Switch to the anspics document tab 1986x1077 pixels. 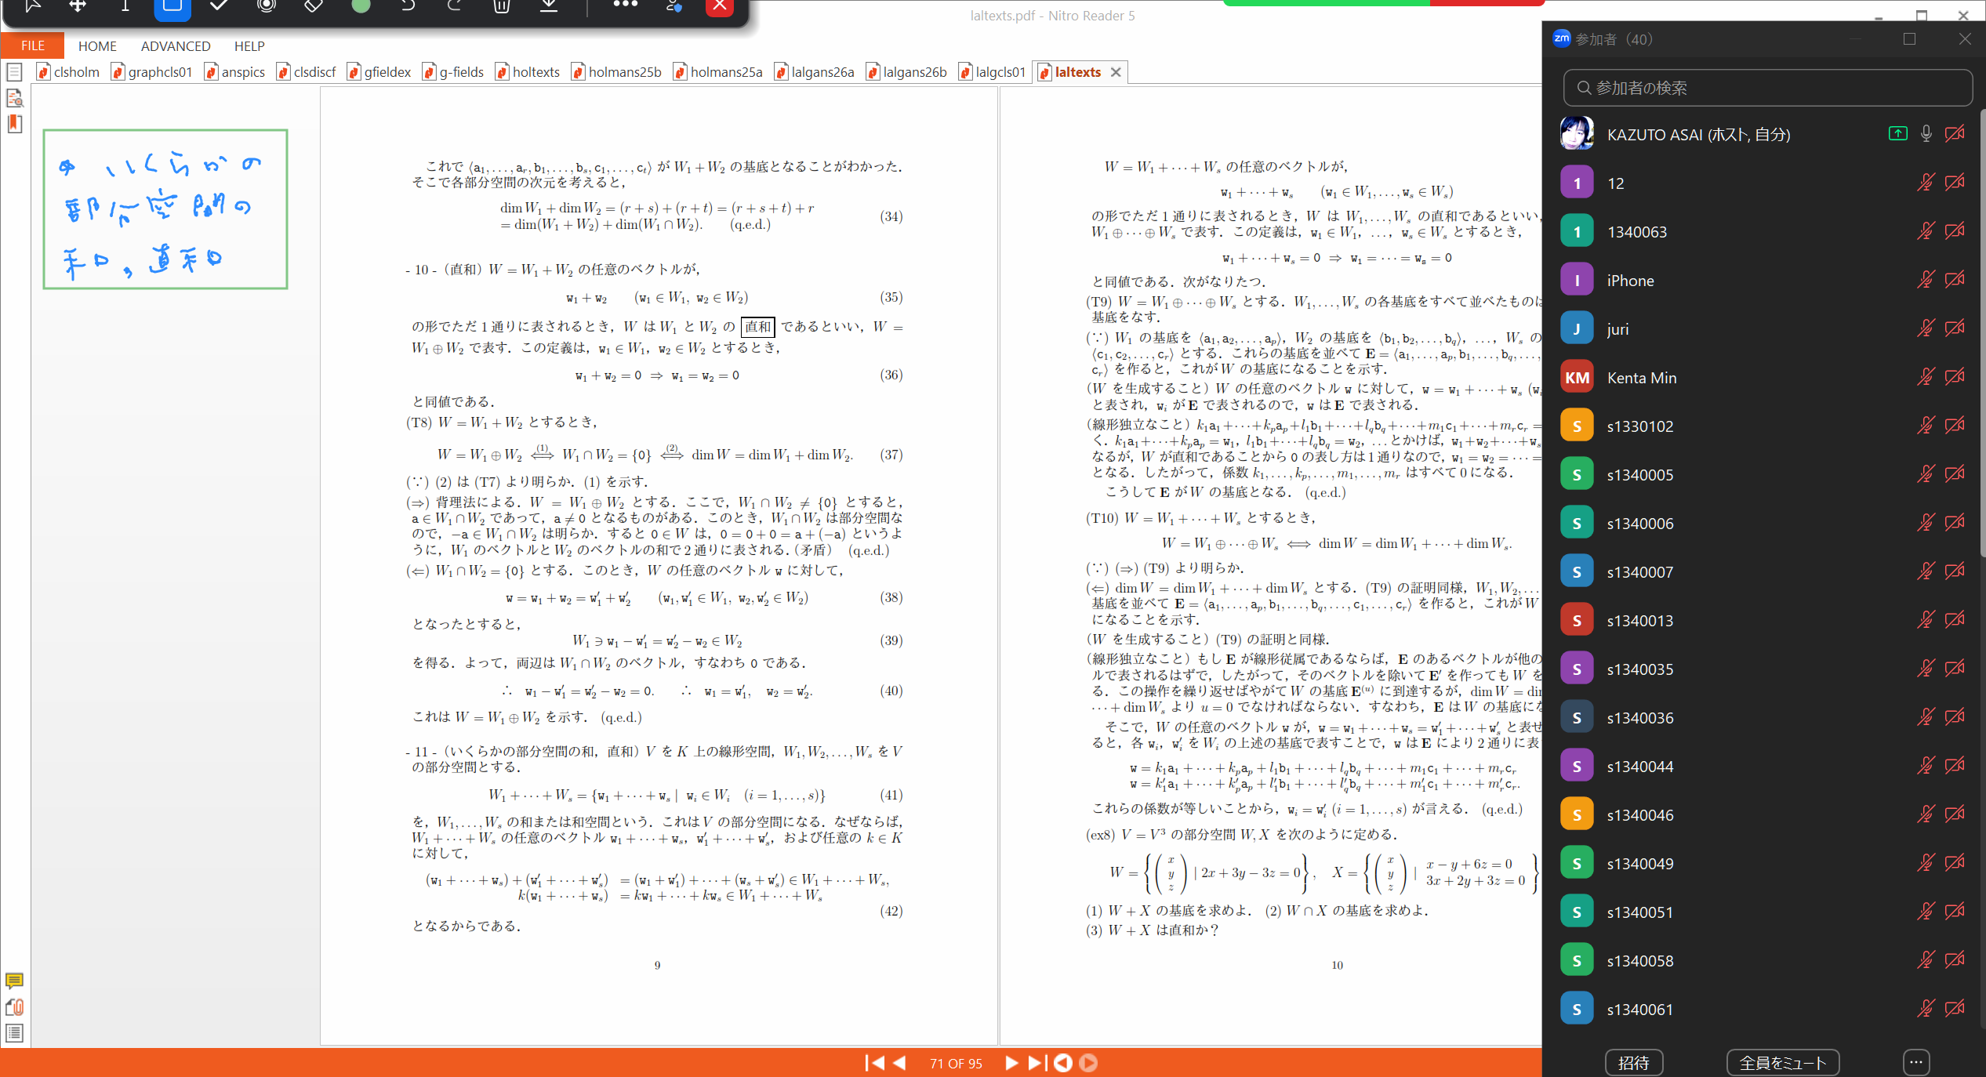[235, 72]
